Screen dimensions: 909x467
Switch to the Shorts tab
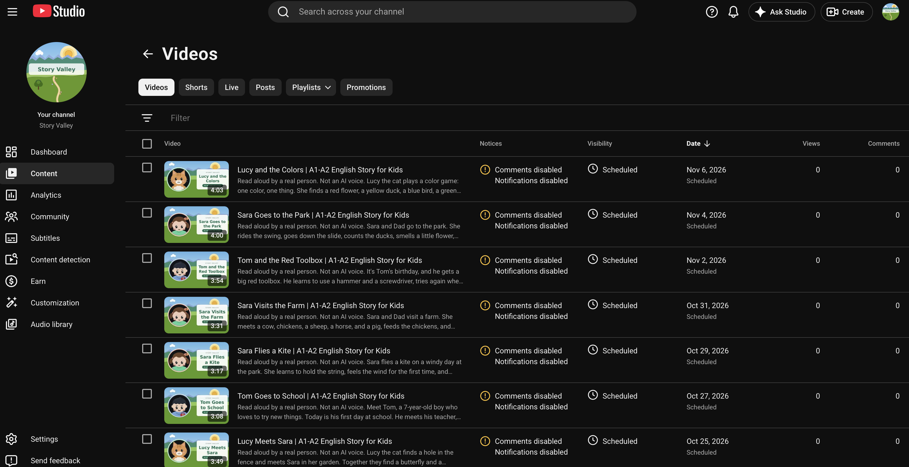click(196, 87)
